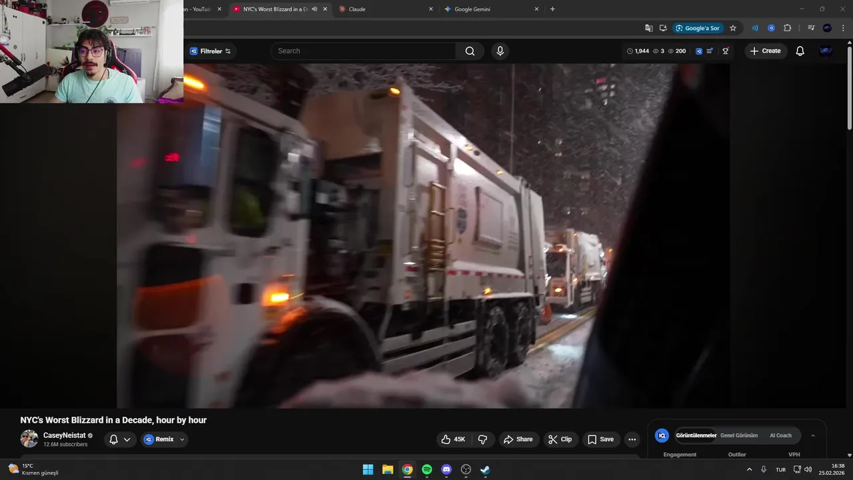Switch to the Görüntülenmeler tab
Screen dimensions: 853x480
pyautogui.click(x=696, y=435)
